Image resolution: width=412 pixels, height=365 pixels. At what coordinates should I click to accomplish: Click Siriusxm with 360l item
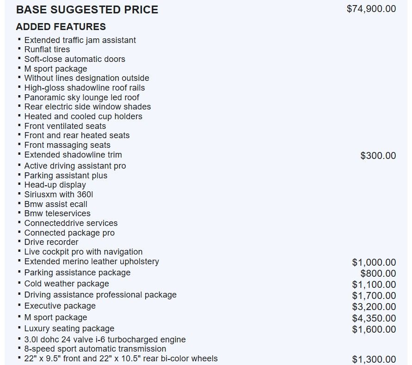coord(59,195)
